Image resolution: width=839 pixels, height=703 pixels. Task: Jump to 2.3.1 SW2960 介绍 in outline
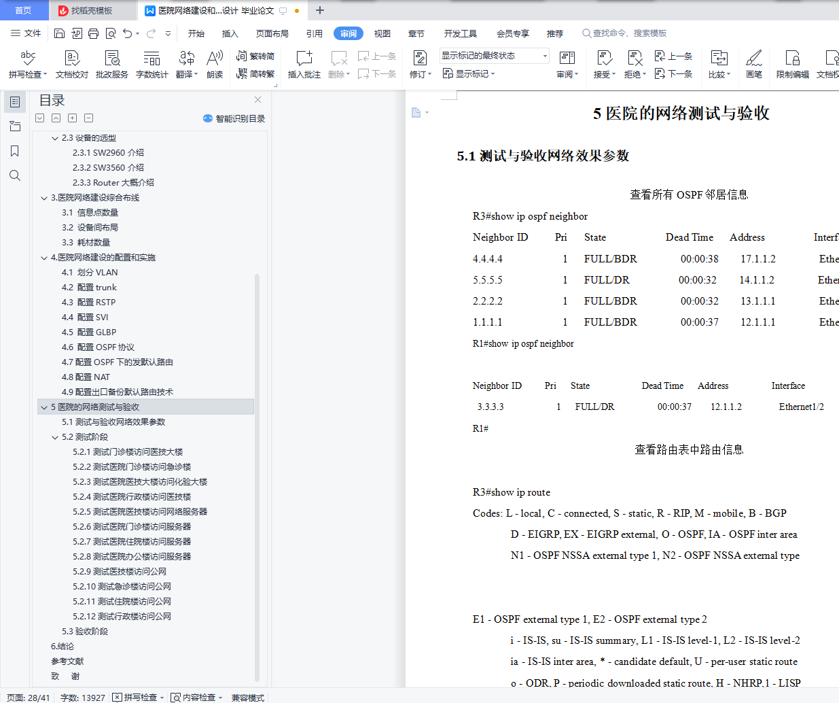tap(109, 153)
